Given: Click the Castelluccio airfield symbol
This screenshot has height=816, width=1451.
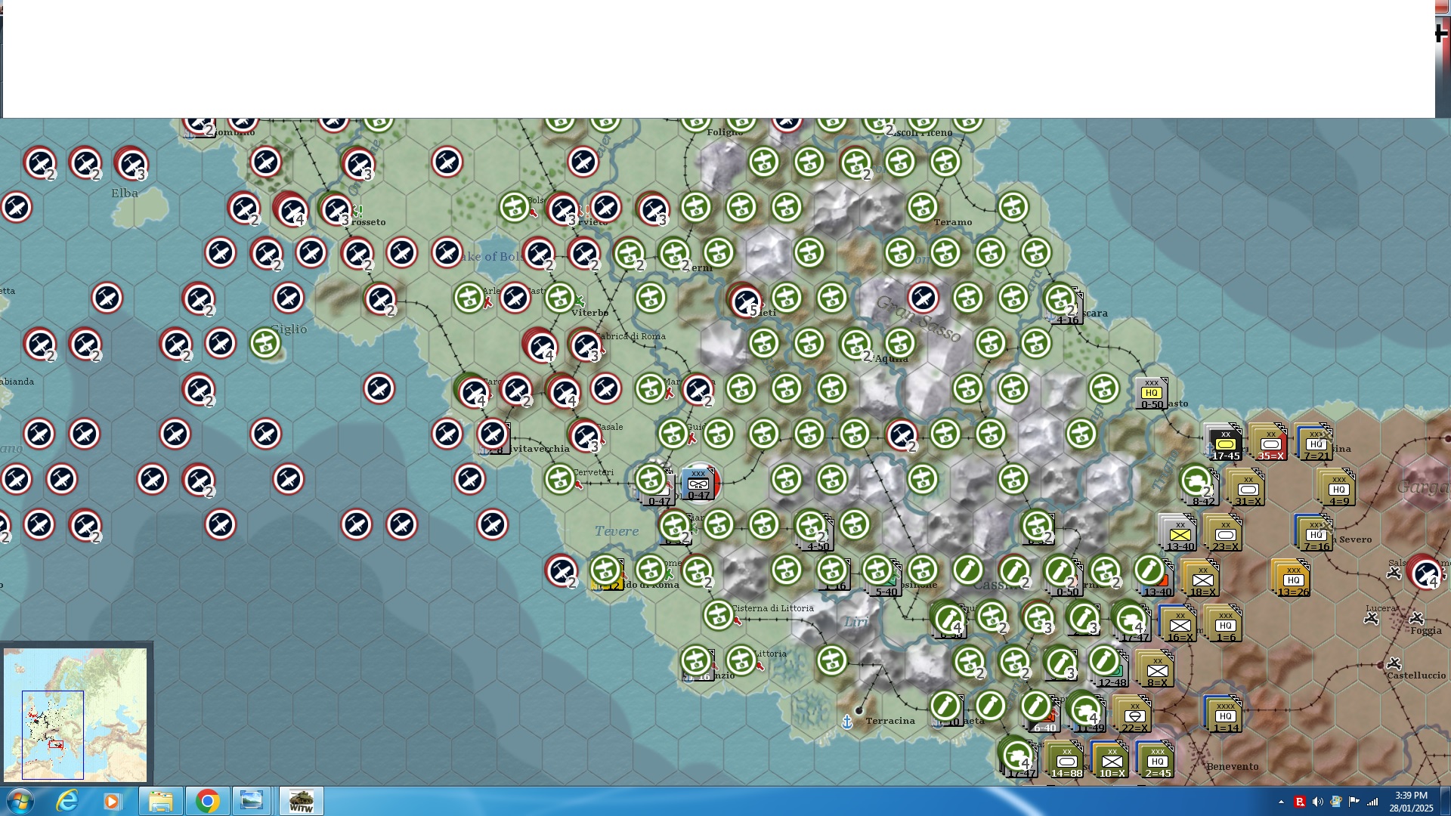Looking at the screenshot, I should point(1394,663).
